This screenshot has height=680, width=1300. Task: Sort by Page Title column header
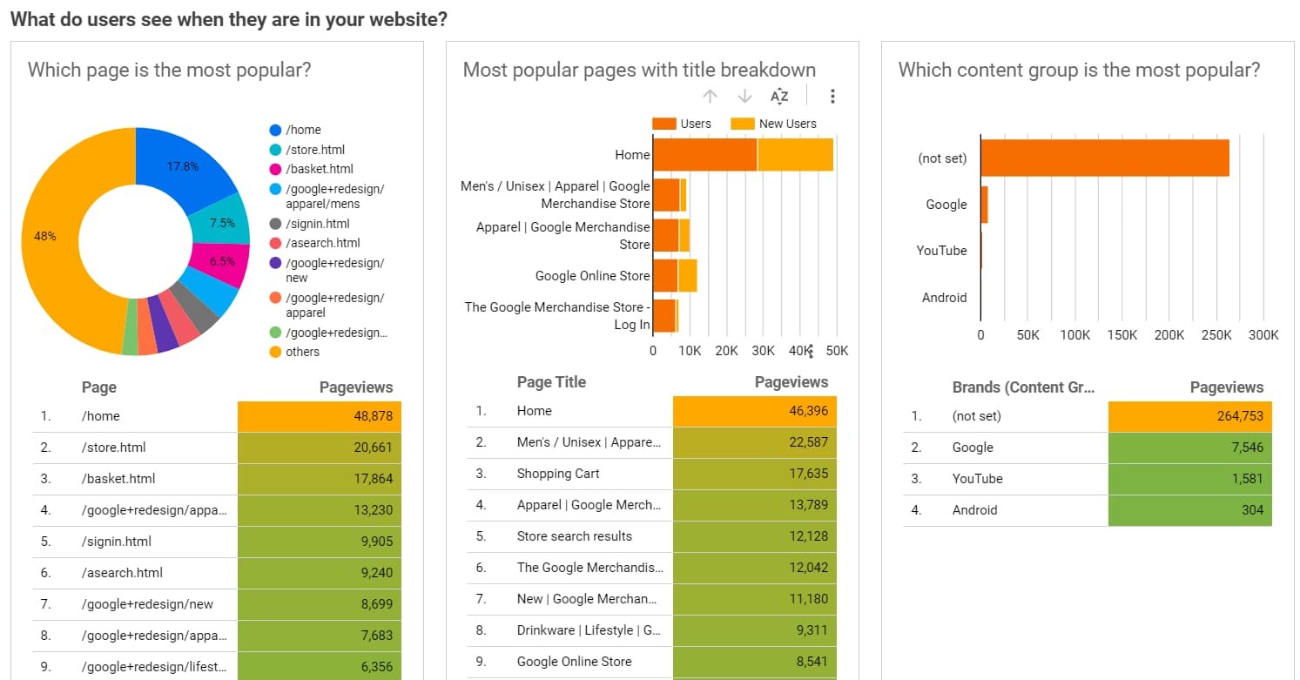(x=551, y=382)
